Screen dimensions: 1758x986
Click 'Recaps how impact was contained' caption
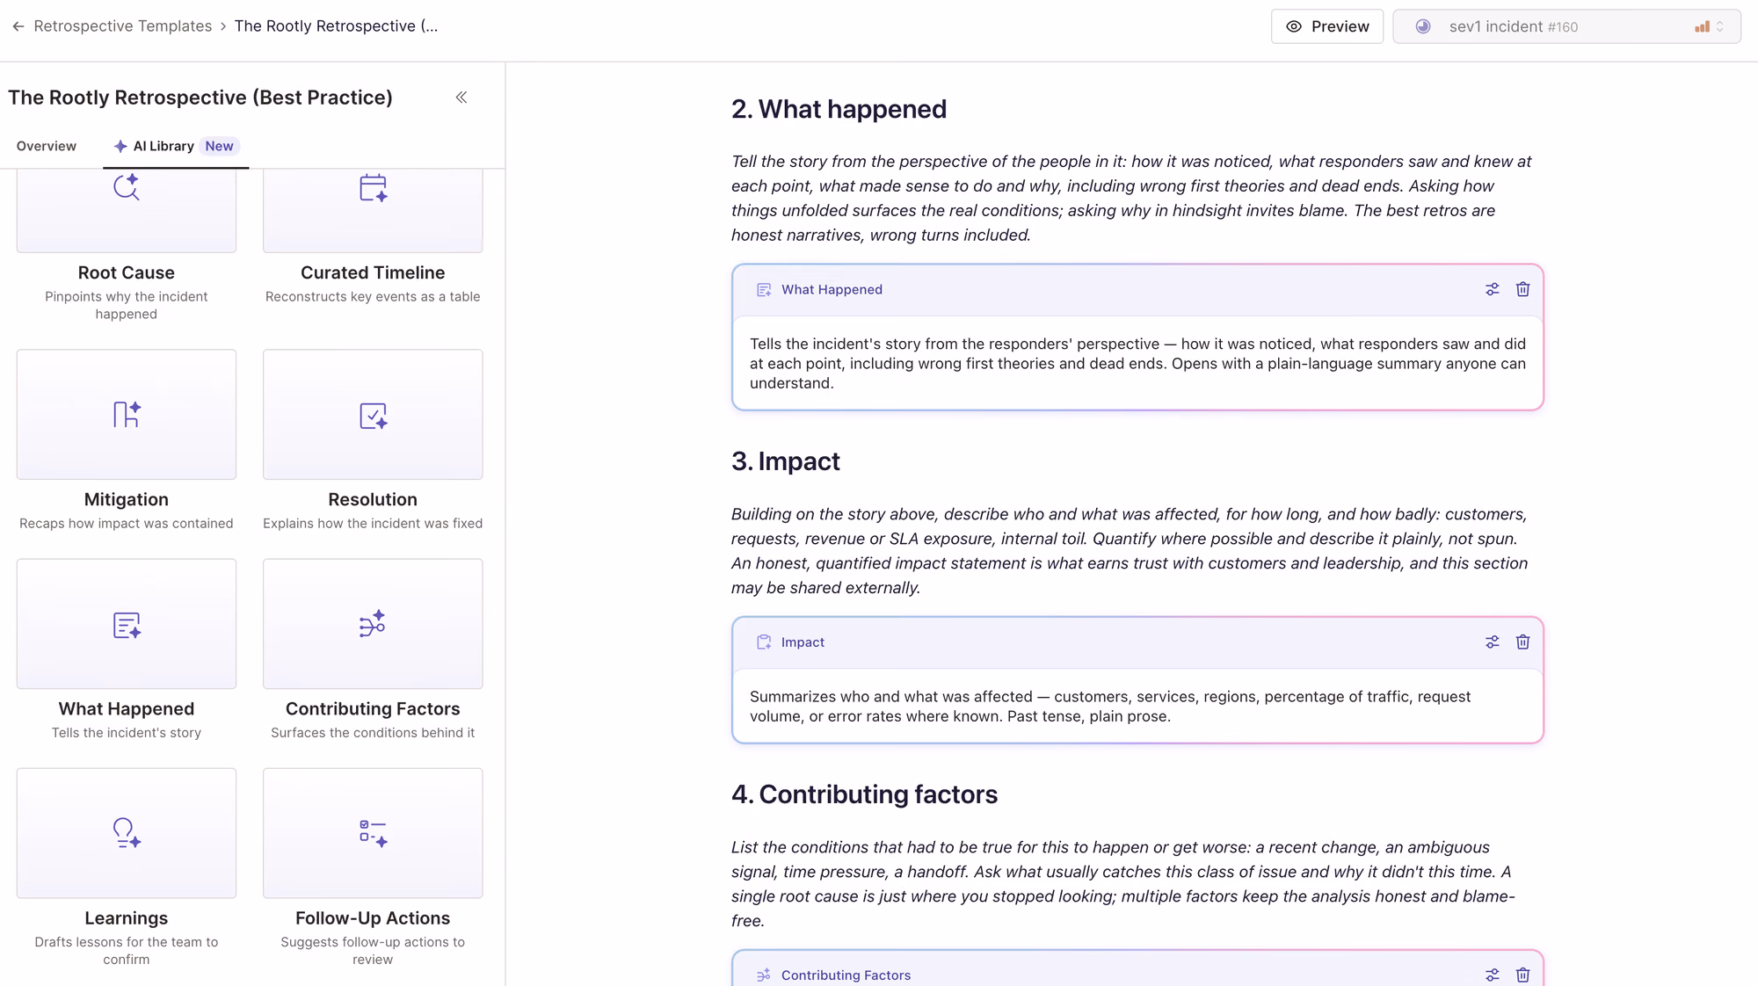point(127,524)
